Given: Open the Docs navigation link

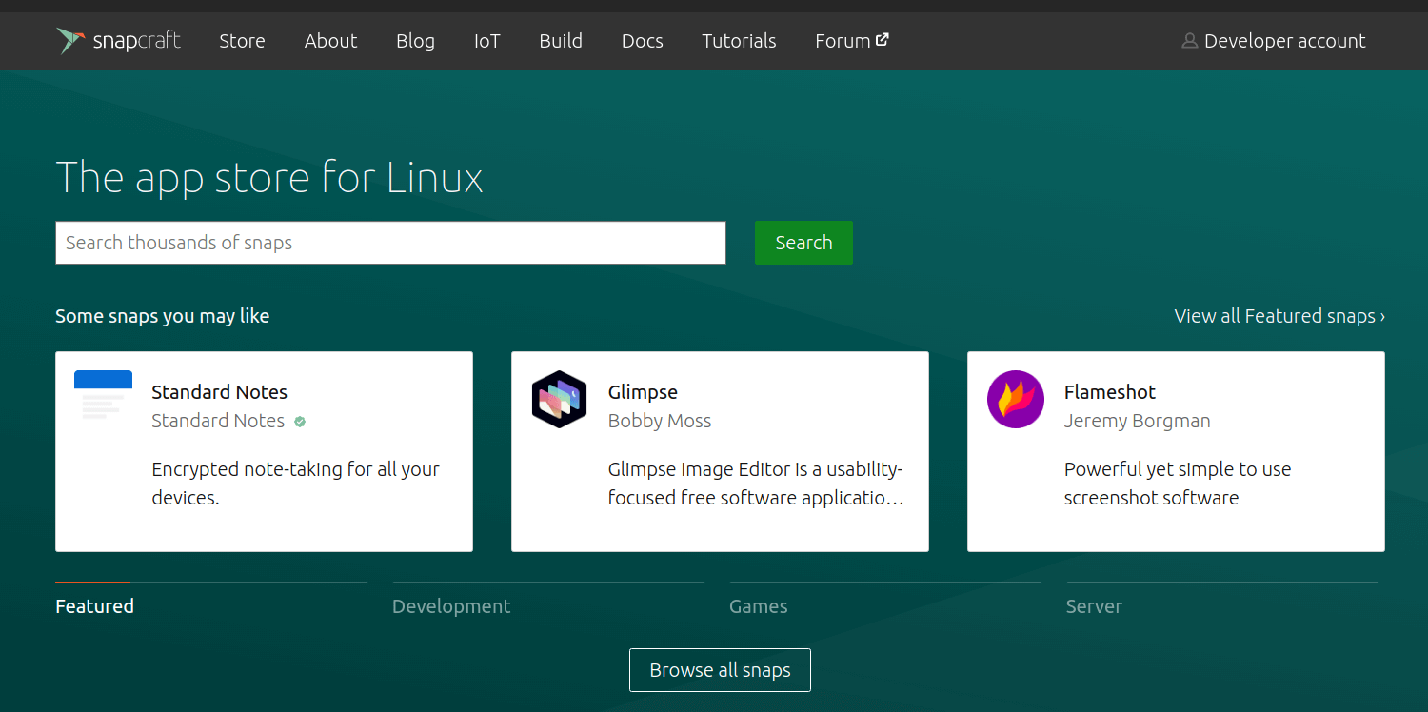Looking at the screenshot, I should (x=642, y=41).
